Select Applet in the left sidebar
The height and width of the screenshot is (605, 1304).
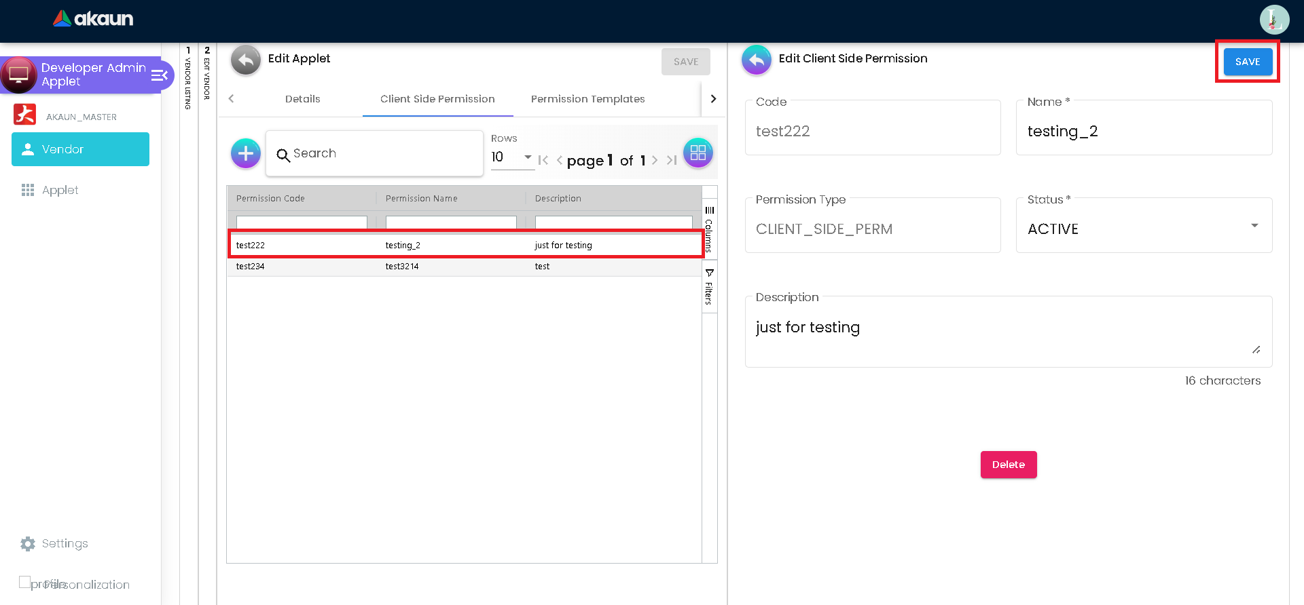coord(60,191)
